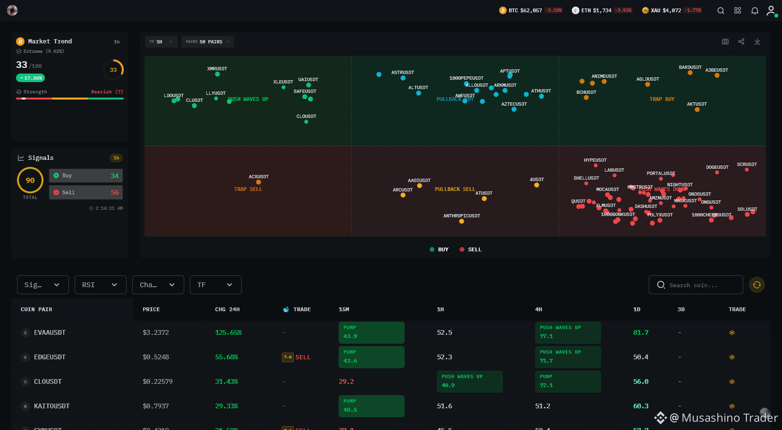Click the Market Trend bitcoin icon

[20, 41]
